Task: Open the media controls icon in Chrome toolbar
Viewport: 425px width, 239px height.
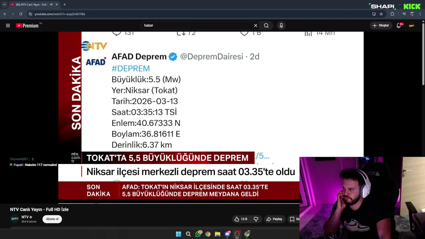Action: [x=404, y=14]
